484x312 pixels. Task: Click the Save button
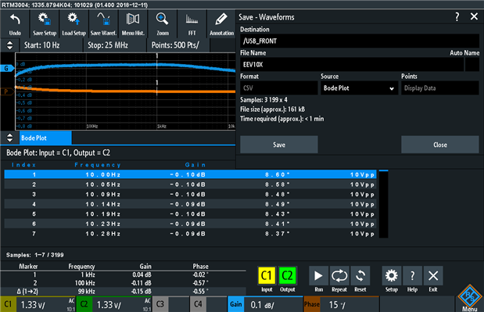[x=278, y=145]
